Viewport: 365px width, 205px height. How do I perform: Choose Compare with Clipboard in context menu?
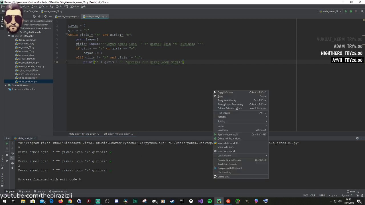(x=241, y=168)
